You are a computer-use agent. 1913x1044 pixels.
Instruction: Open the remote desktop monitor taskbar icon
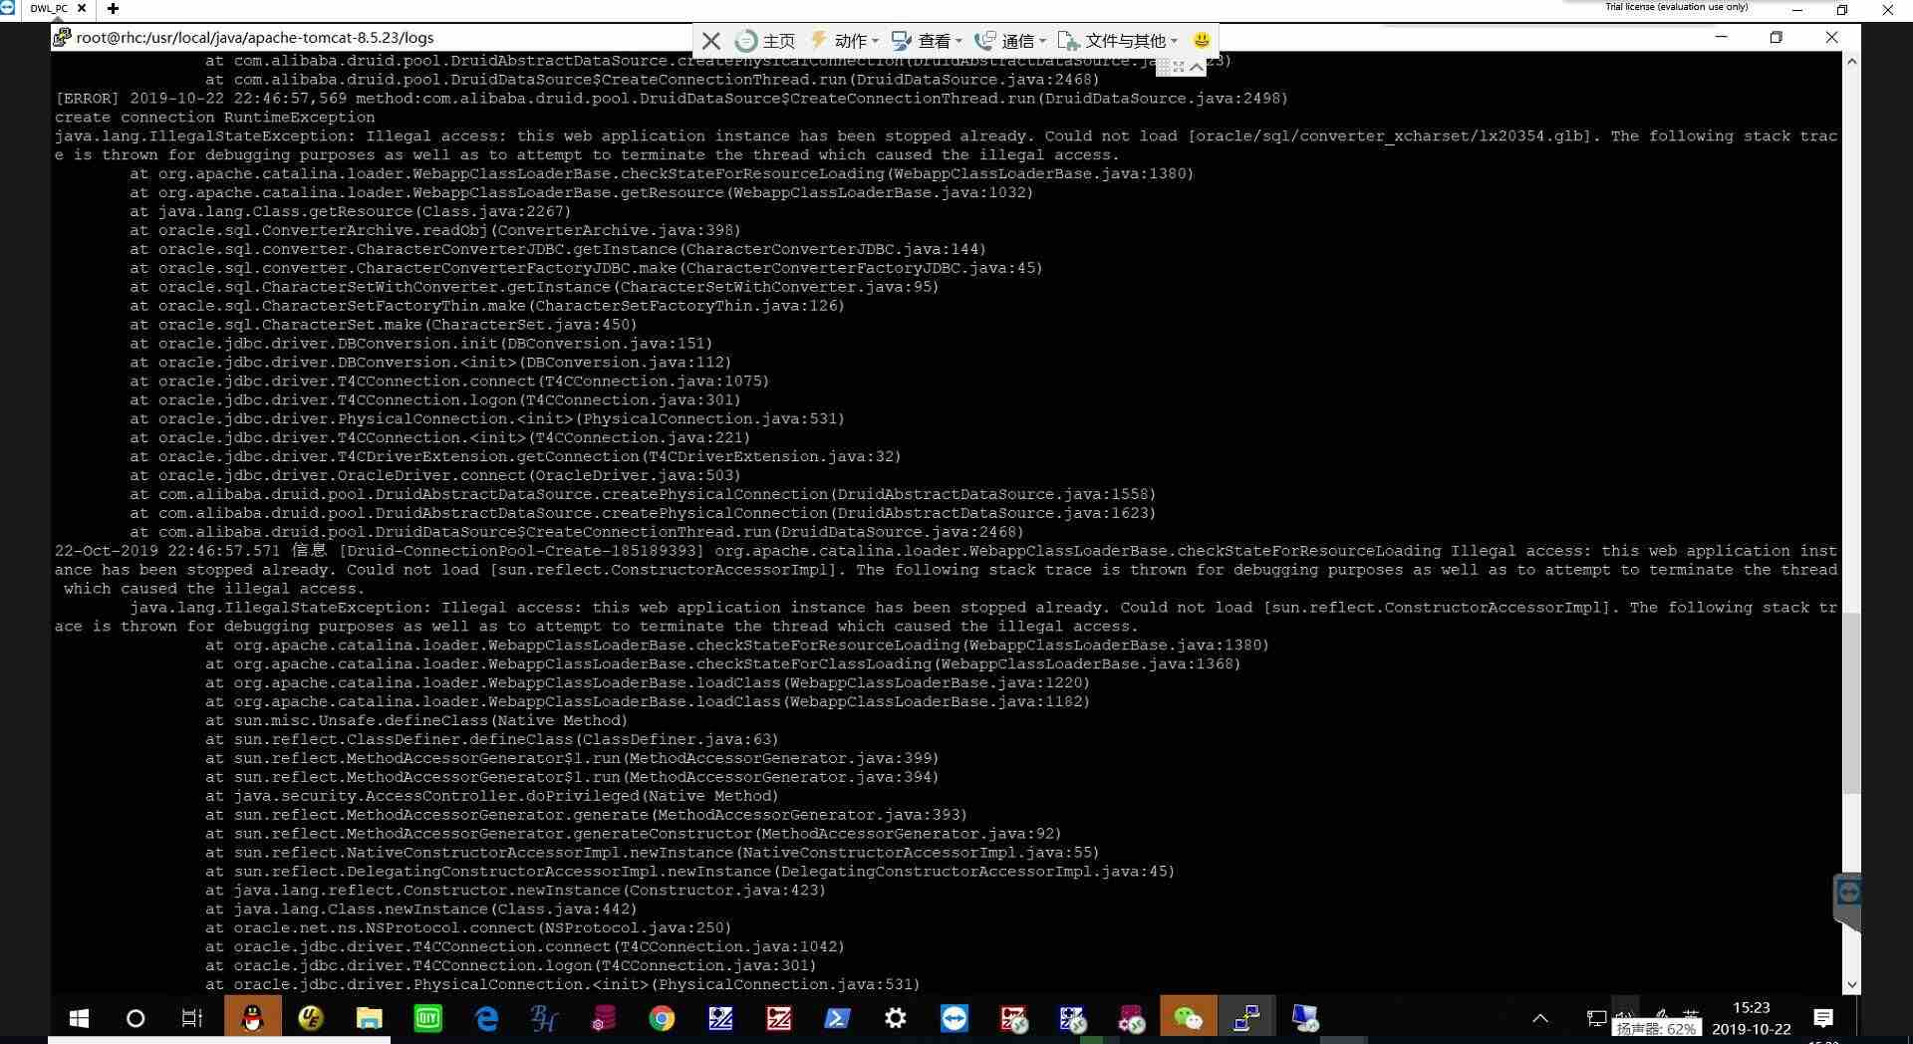[x=1305, y=1018]
